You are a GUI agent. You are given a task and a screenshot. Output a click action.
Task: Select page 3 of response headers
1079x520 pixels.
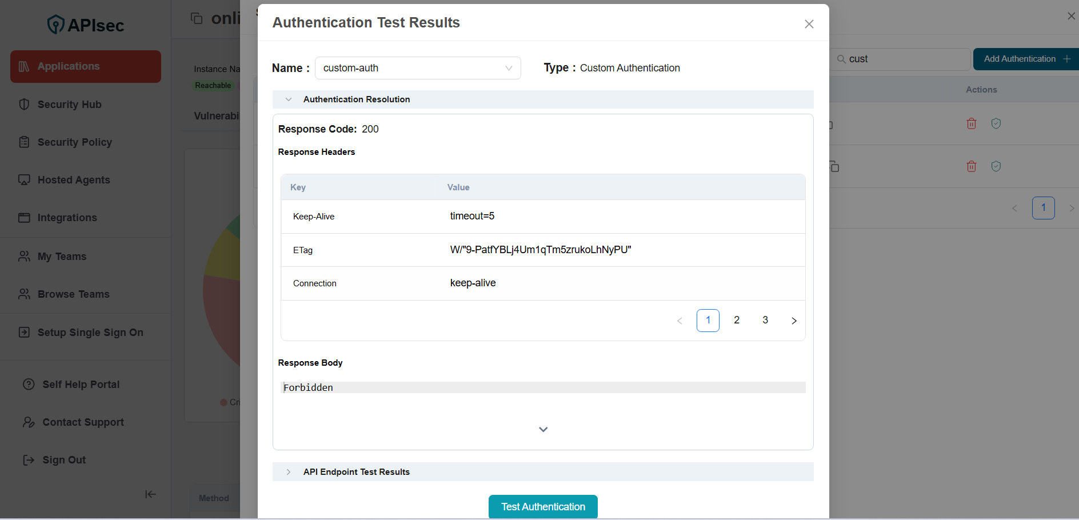[x=765, y=320]
